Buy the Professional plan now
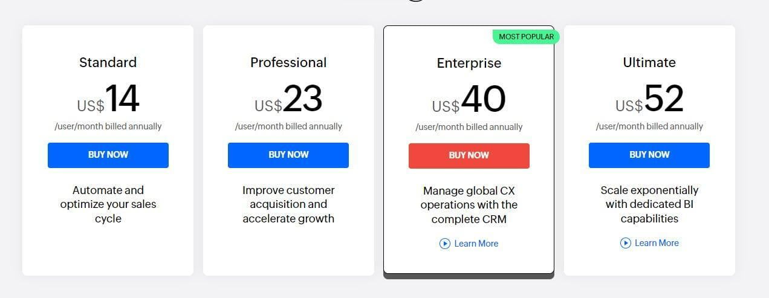 (x=288, y=155)
